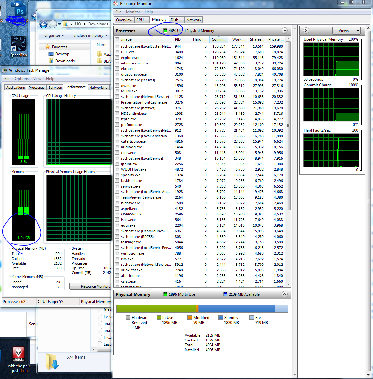Open the SpeedFan desktop icon
Screen dimensions: 373x379
point(18,46)
